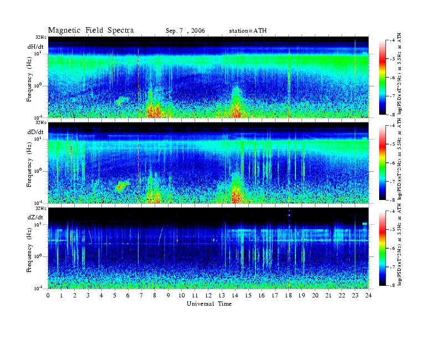
Task: Click the "3" hour tick on time axis
Action: click(88, 296)
